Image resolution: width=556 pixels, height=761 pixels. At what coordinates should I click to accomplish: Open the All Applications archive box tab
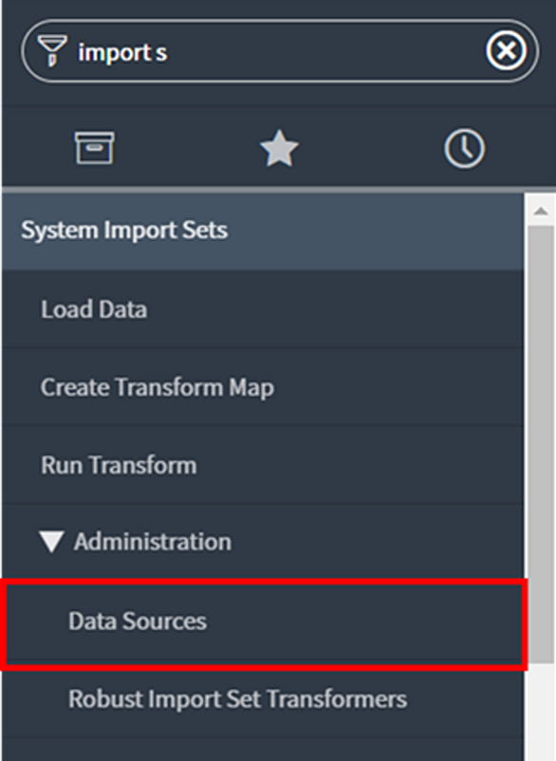pos(95,147)
